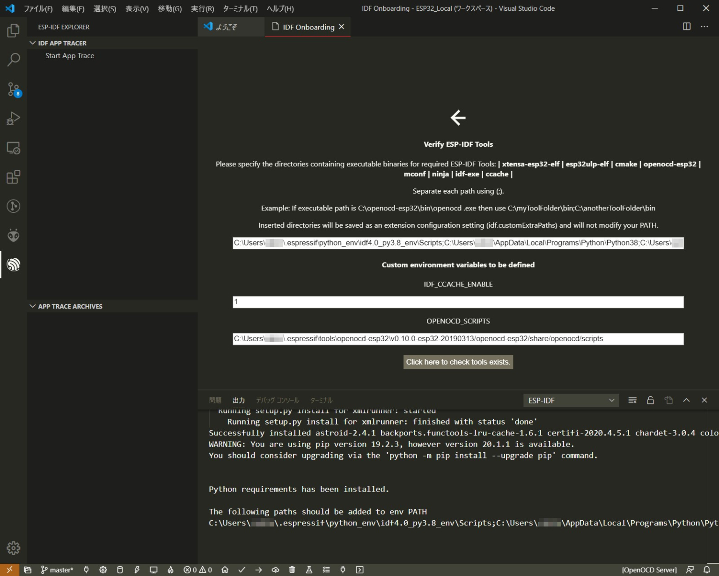Open the ESP-IDF output channel dropdown

pos(571,400)
